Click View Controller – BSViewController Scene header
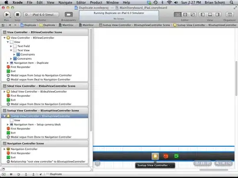Image resolution: width=238 pixels, height=178 pixels. click(x=45, y=32)
